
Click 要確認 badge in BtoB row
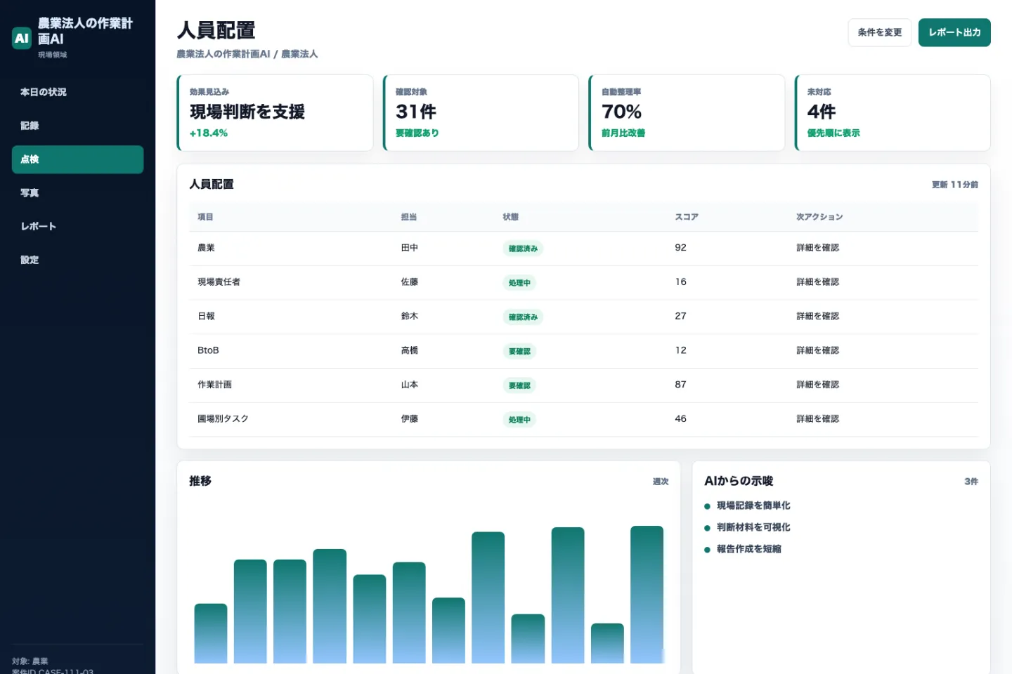click(x=519, y=351)
